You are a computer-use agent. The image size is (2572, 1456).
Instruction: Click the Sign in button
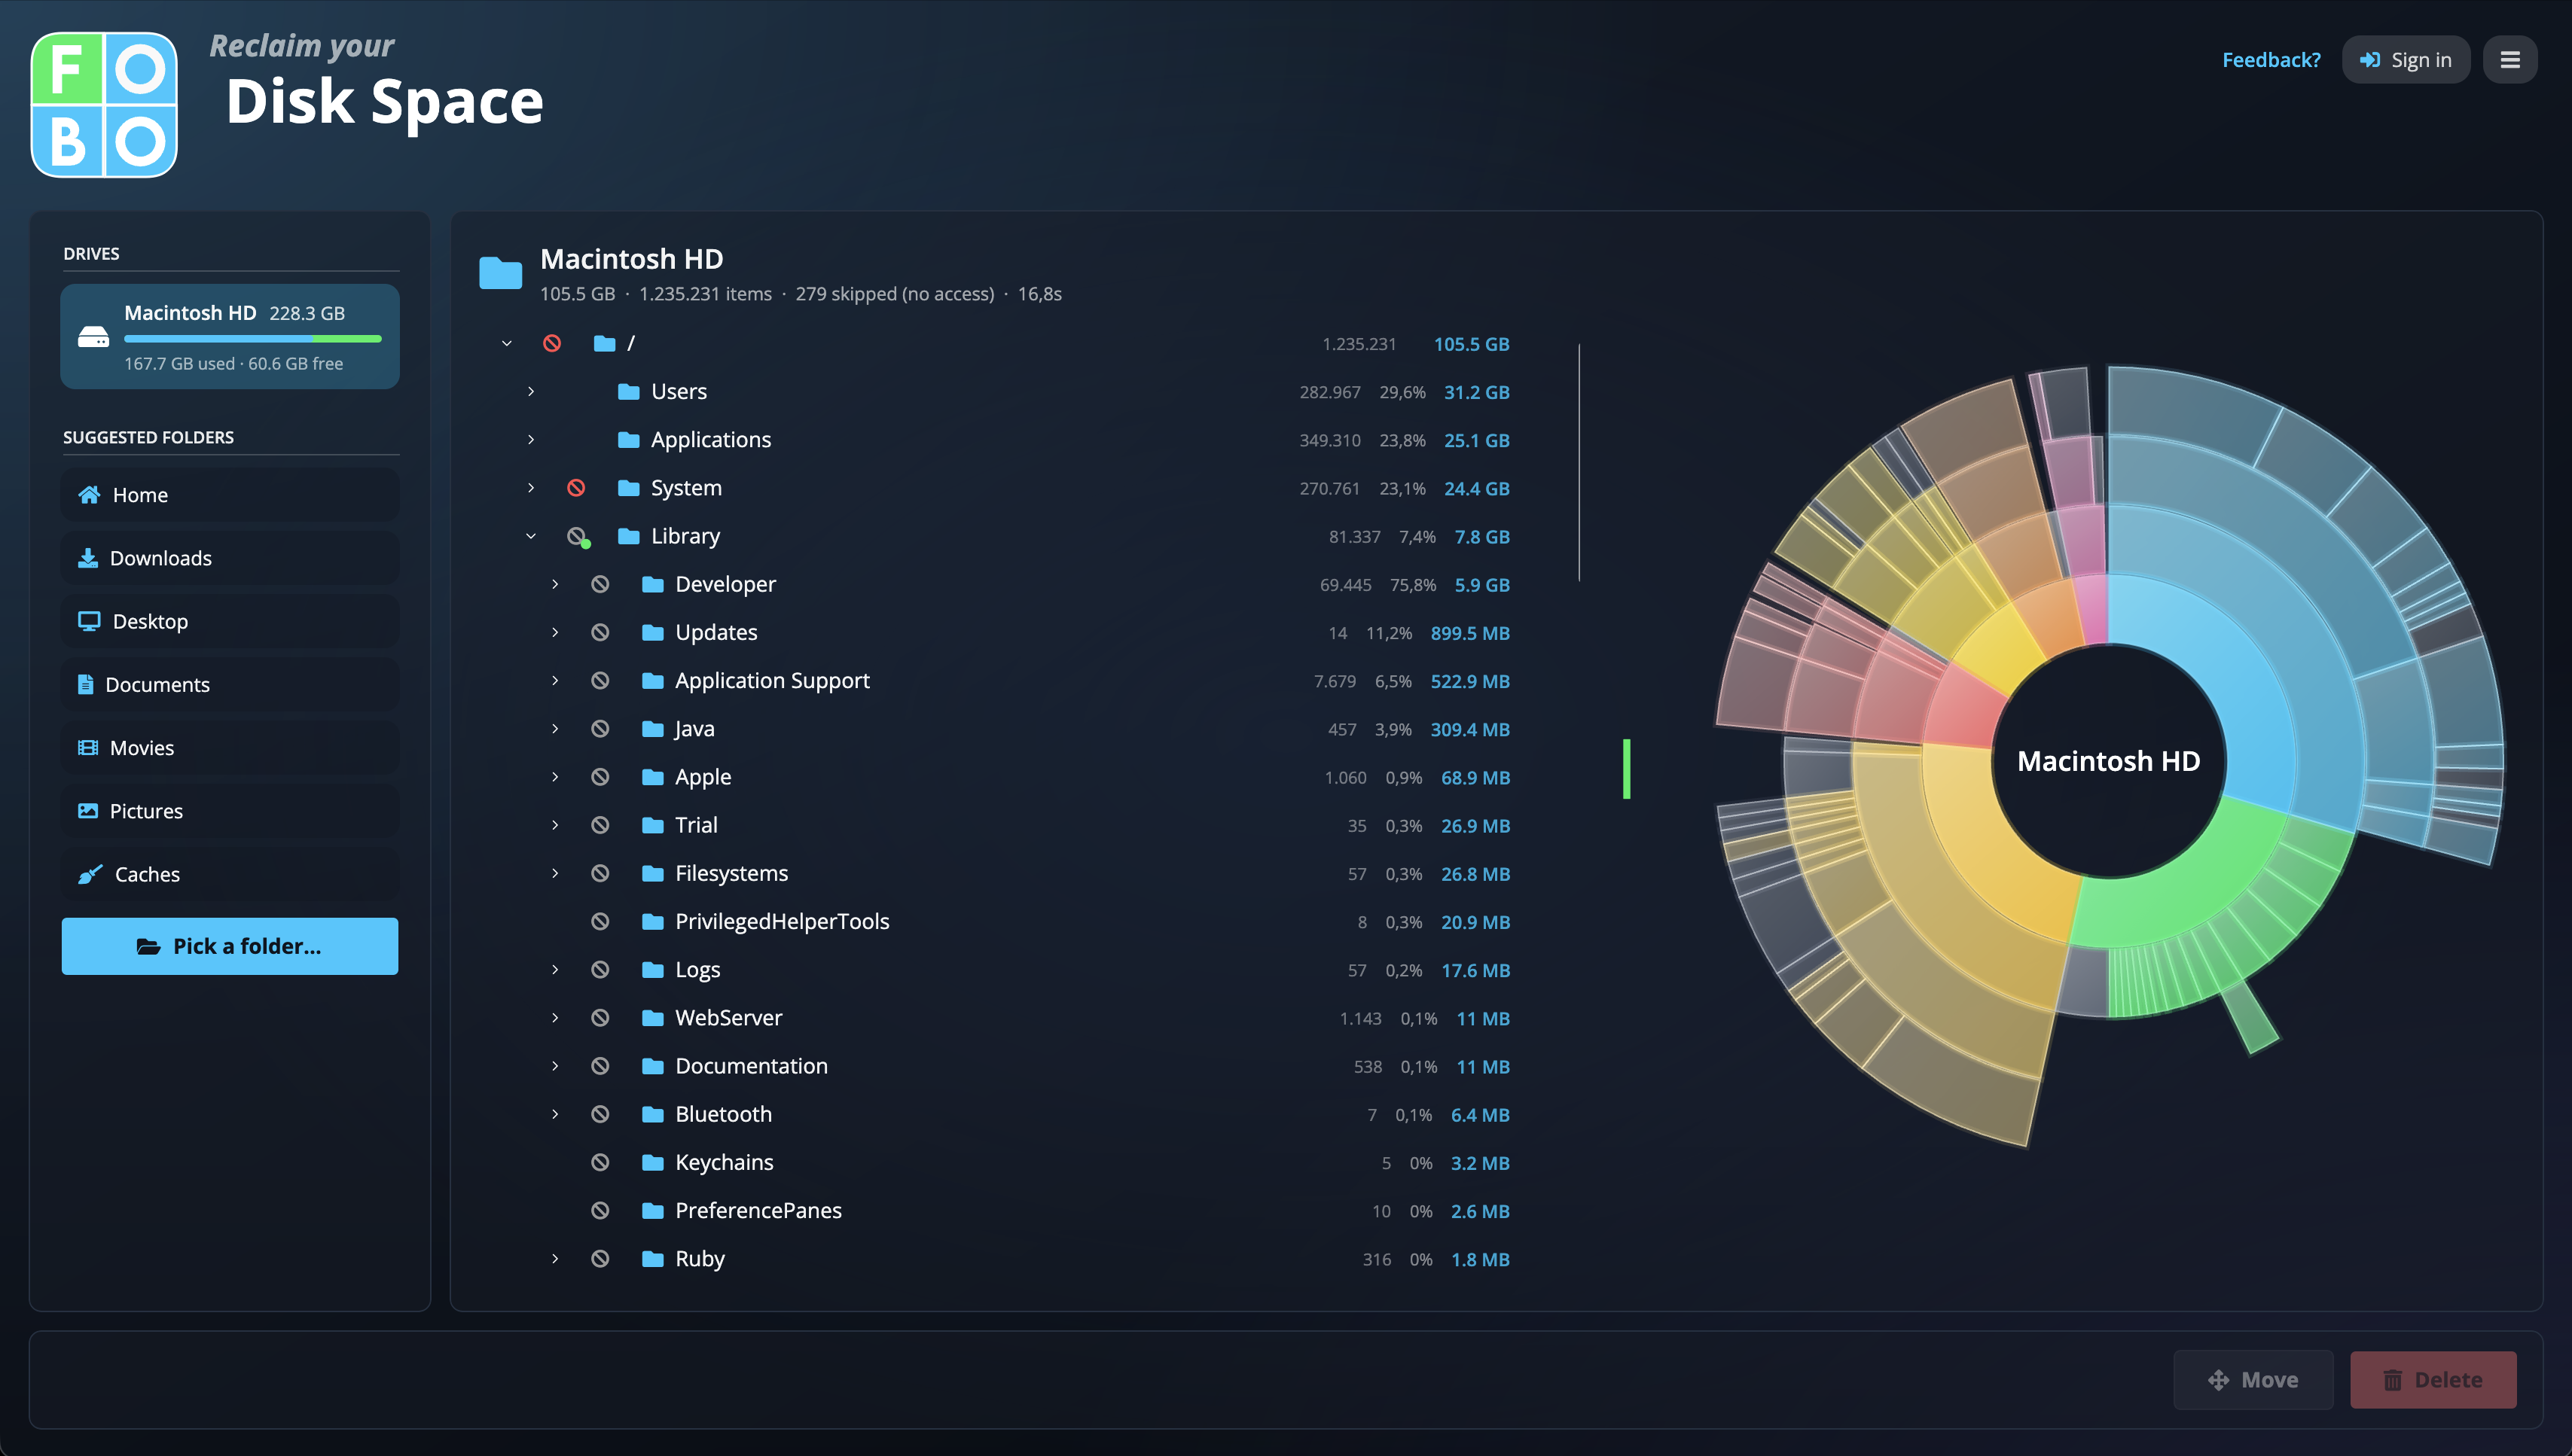(x=2405, y=60)
